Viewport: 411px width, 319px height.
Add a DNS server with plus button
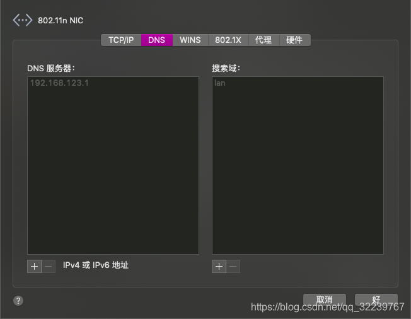click(x=34, y=266)
